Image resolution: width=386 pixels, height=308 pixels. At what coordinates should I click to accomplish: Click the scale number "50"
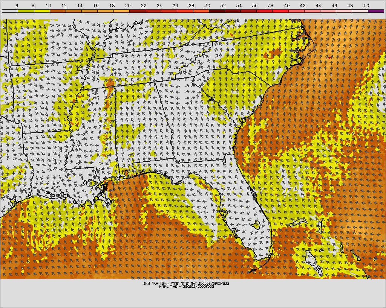[366, 5]
